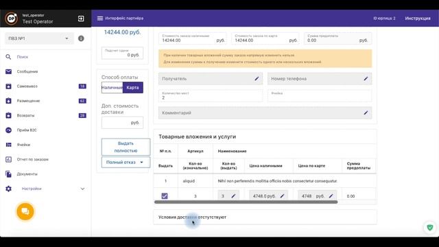This screenshot has width=439, height=247.
Task: Open Сообщения menu item
Action: (x=27, y=71)
